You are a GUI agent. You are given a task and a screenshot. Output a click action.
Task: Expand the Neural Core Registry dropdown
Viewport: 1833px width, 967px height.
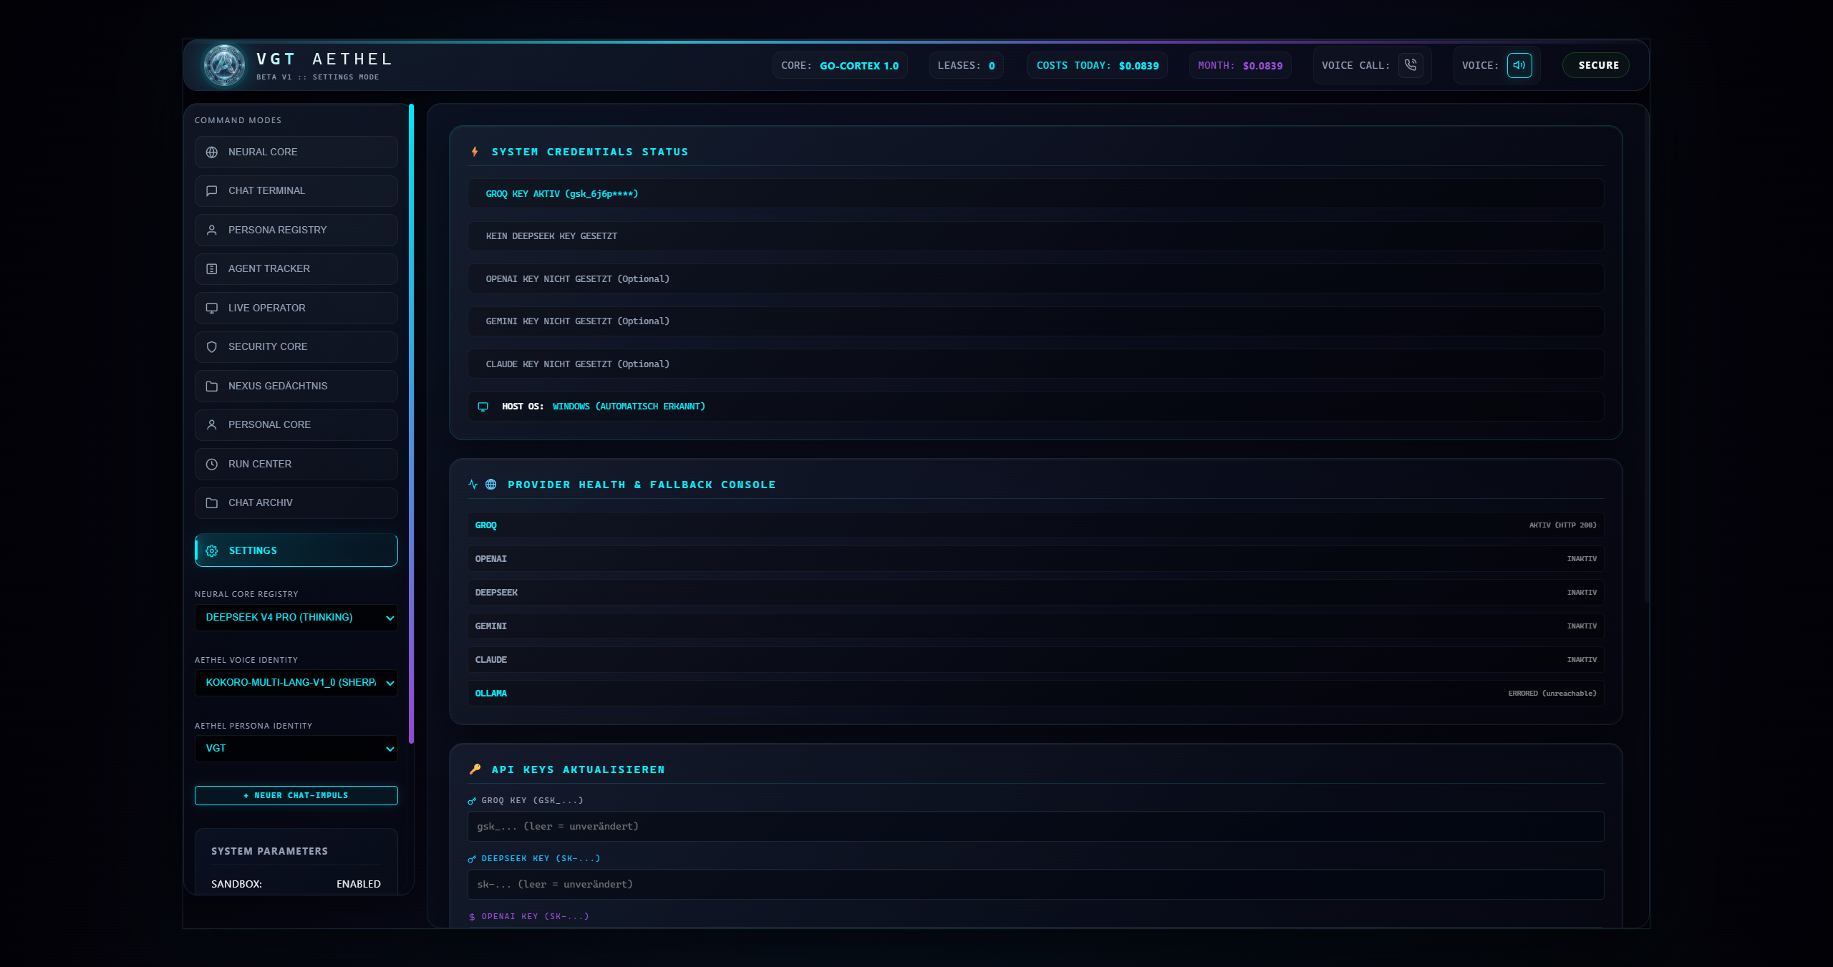tap(296, 618)
